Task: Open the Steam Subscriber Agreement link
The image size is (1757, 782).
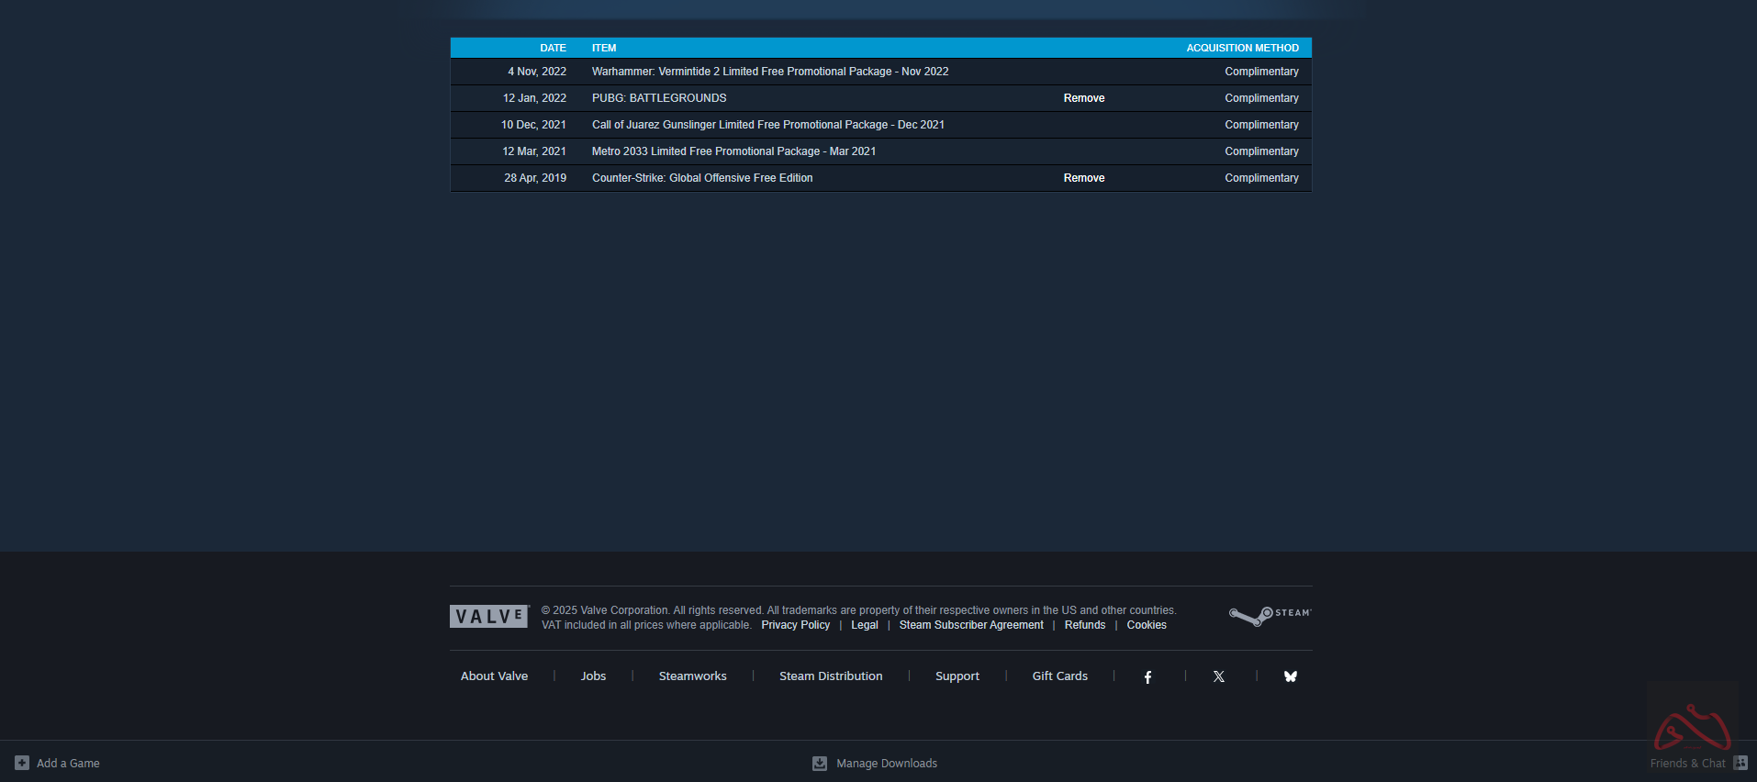Action: [x=970, y=625]
